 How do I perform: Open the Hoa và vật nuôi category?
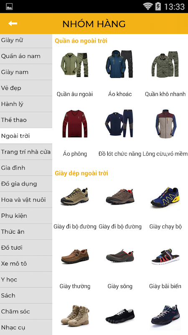[26, 200]
